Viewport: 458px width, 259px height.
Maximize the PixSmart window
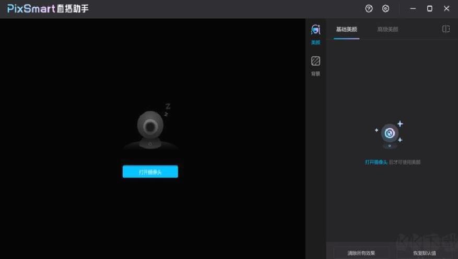430,9
